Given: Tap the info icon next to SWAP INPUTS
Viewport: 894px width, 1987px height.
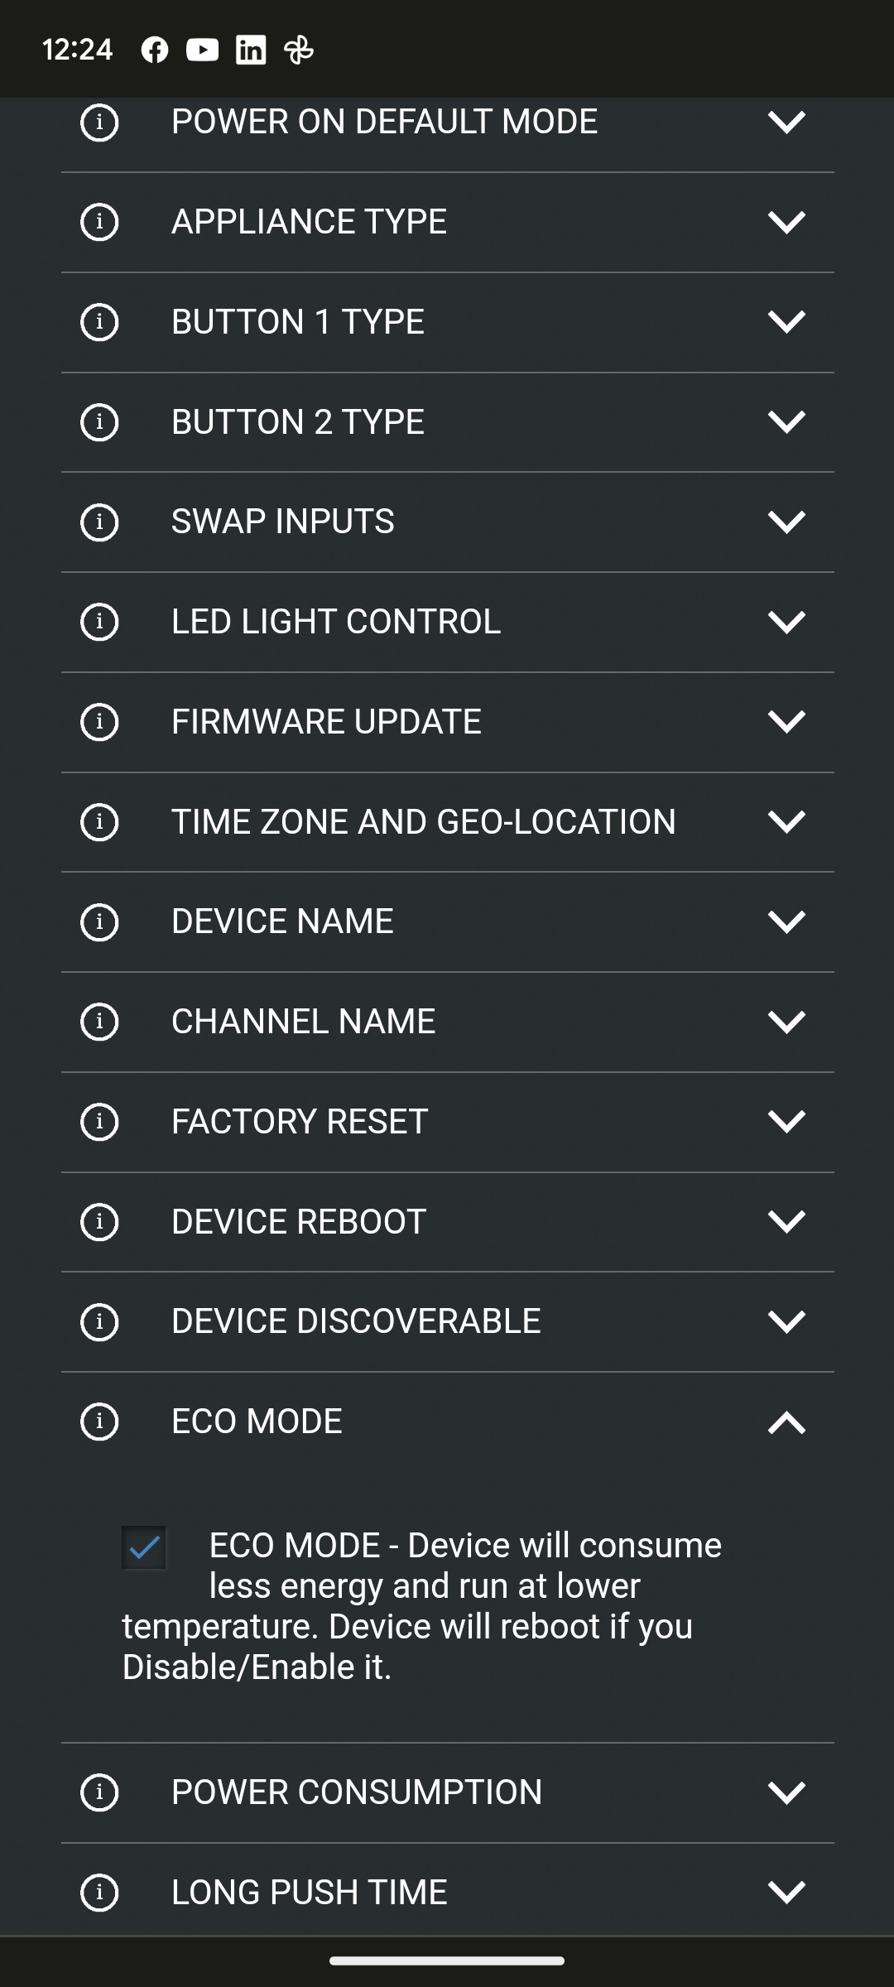Looking at the screenshot, I should click(x=99, y=522).
